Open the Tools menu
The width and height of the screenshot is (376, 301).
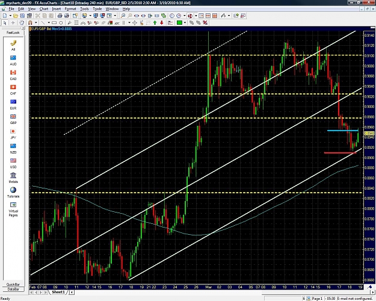84,9
